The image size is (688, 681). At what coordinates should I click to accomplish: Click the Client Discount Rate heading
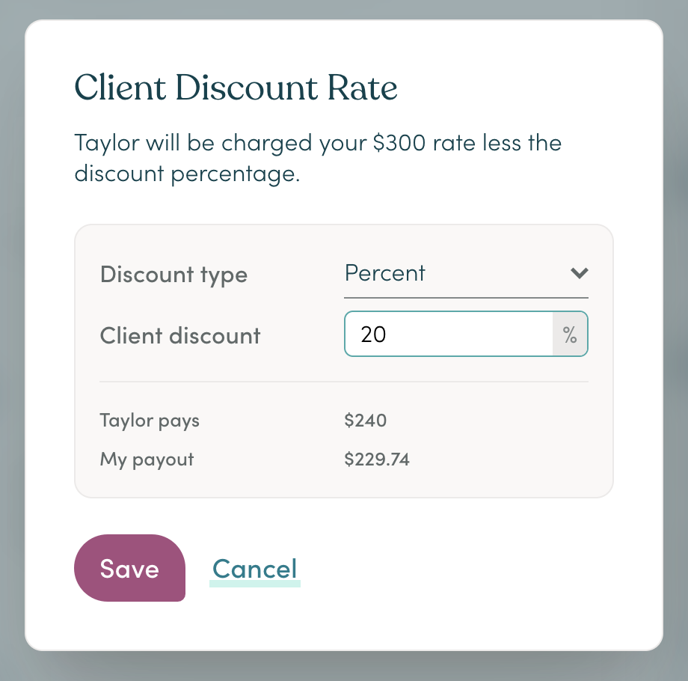[235, 88]
